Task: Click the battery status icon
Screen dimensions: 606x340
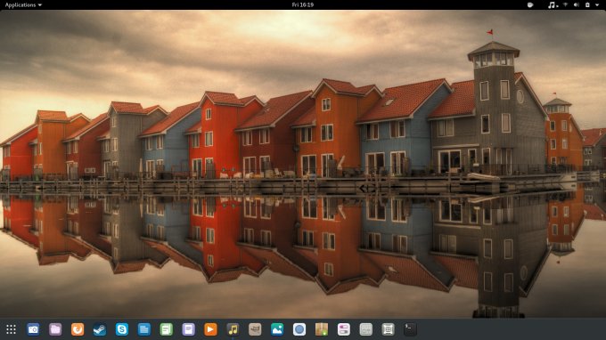Action: tap(587, 4)
